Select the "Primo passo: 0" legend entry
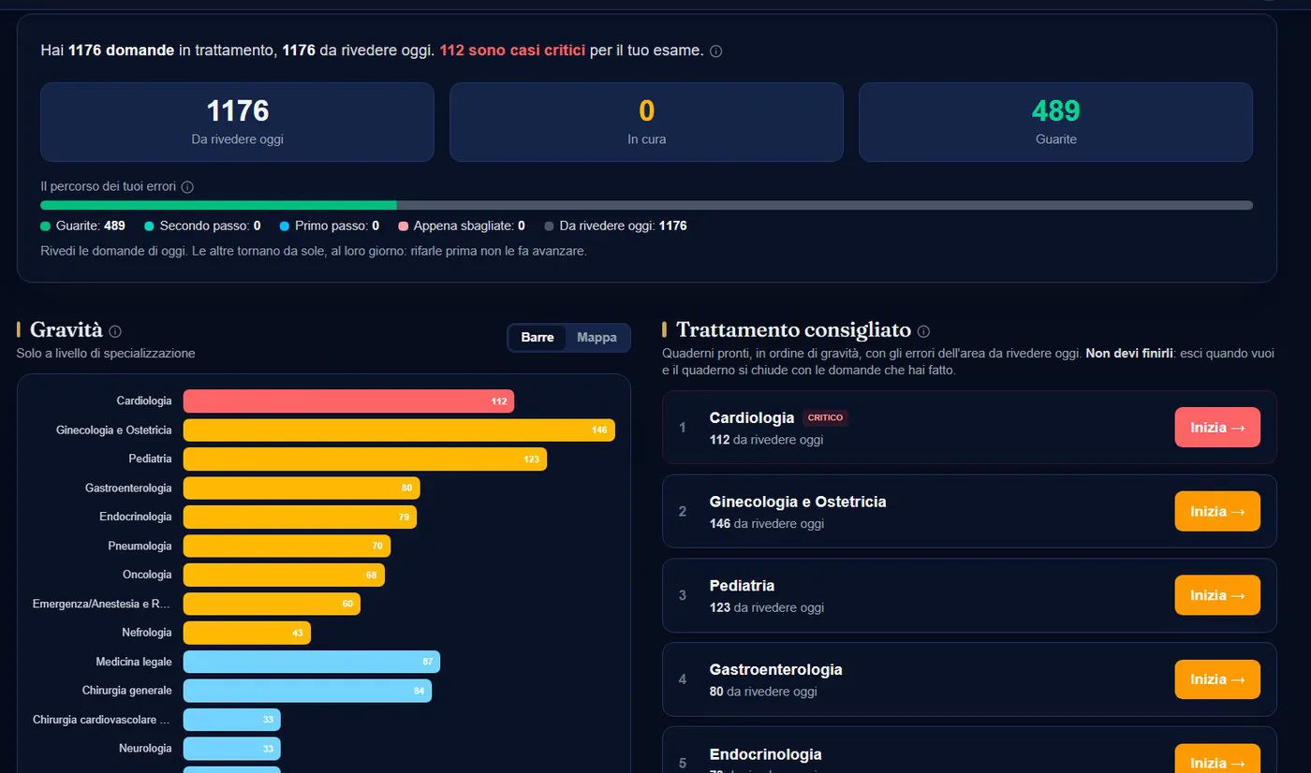Image resolution: width=1311 pixels, height=773 pixels. coord(329,226)
